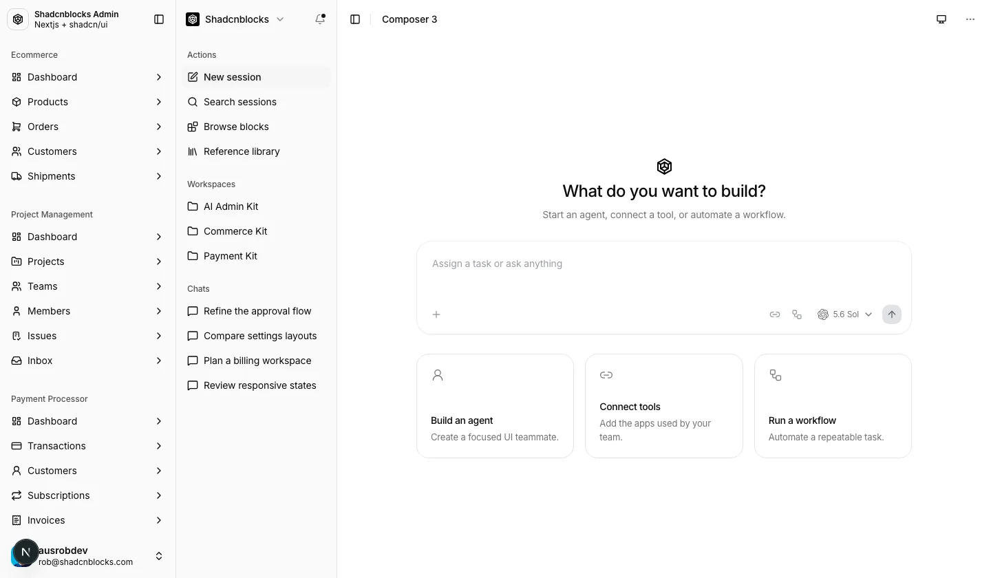The height and width of the screenshot is (578, 991).
Task: Open the Payment Kit workspace folder
Action: click(256, 256)
